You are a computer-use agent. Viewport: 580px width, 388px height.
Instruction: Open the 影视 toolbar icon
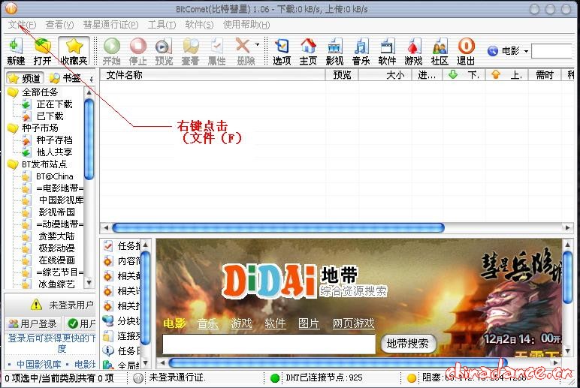335,51
